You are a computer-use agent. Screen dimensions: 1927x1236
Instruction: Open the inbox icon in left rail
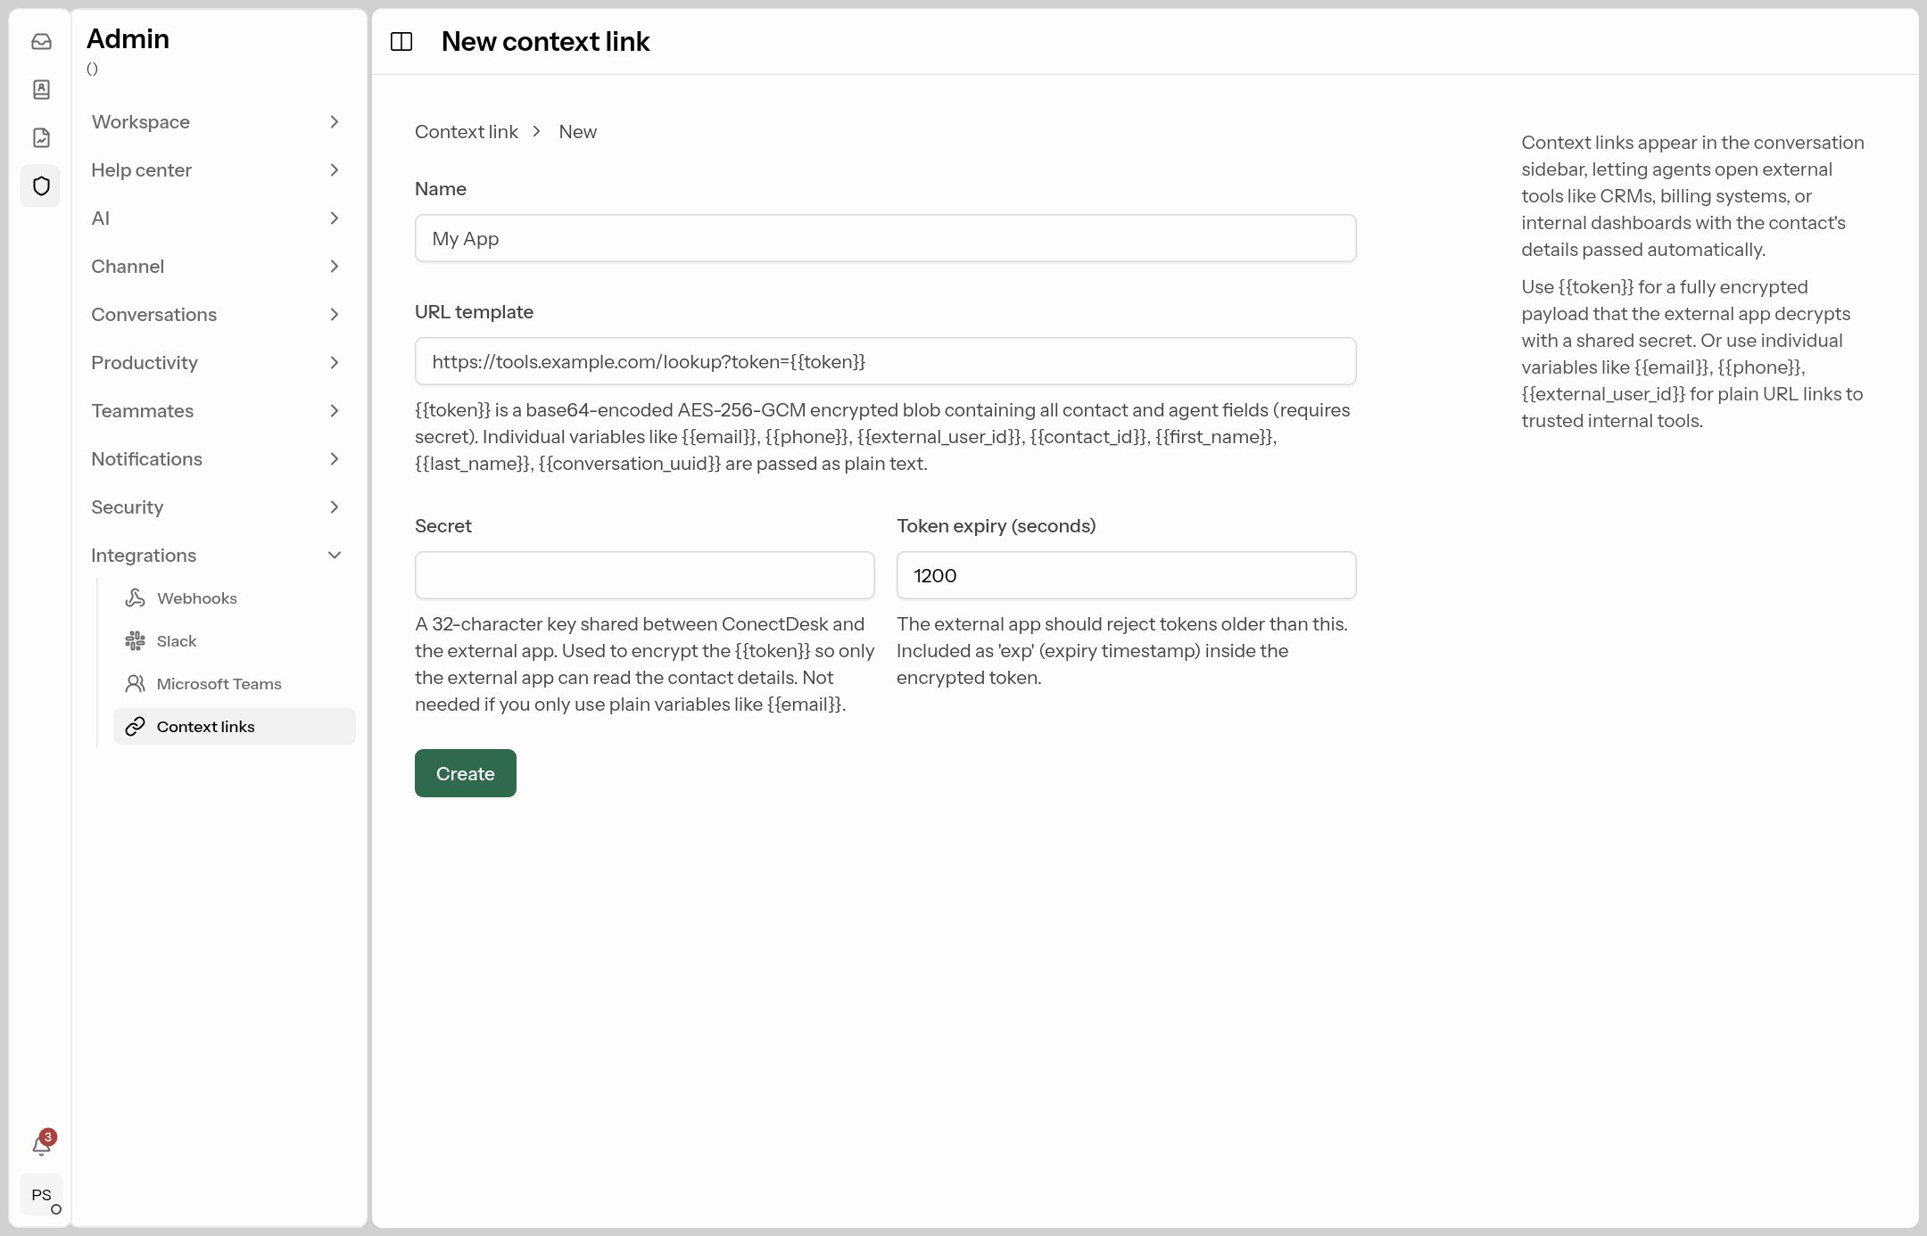41,42
